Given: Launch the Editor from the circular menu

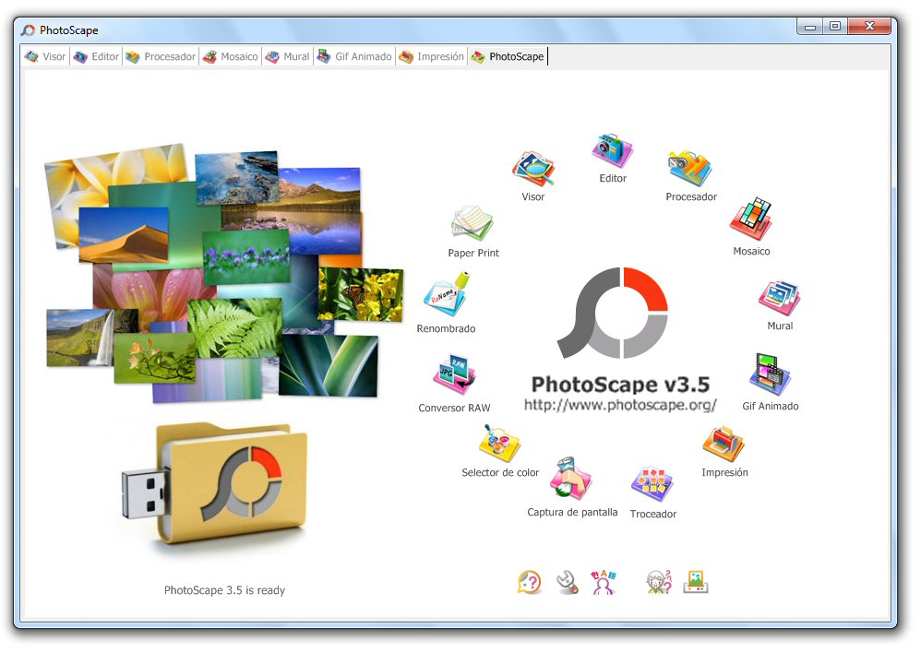Looking at the screenshot, I should point(611,152).
